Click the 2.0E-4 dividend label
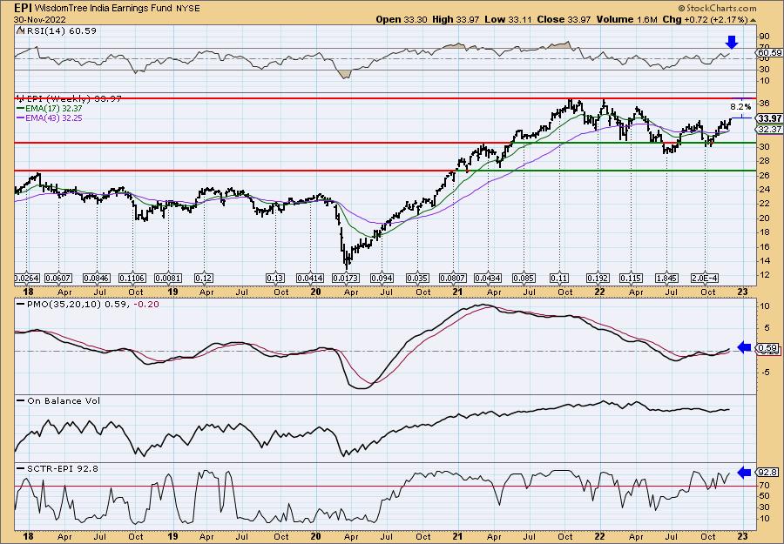 [705, 278]
